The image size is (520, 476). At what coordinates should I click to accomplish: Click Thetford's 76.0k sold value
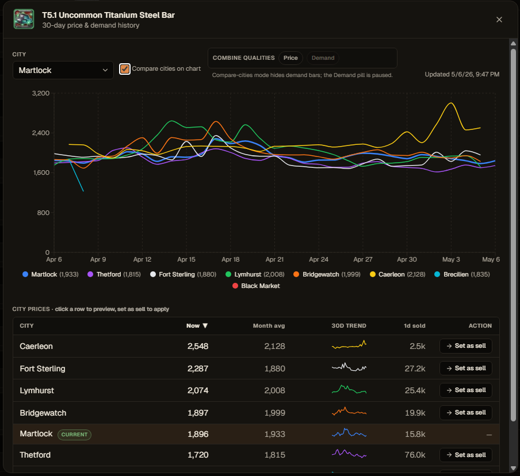(415, 455)
